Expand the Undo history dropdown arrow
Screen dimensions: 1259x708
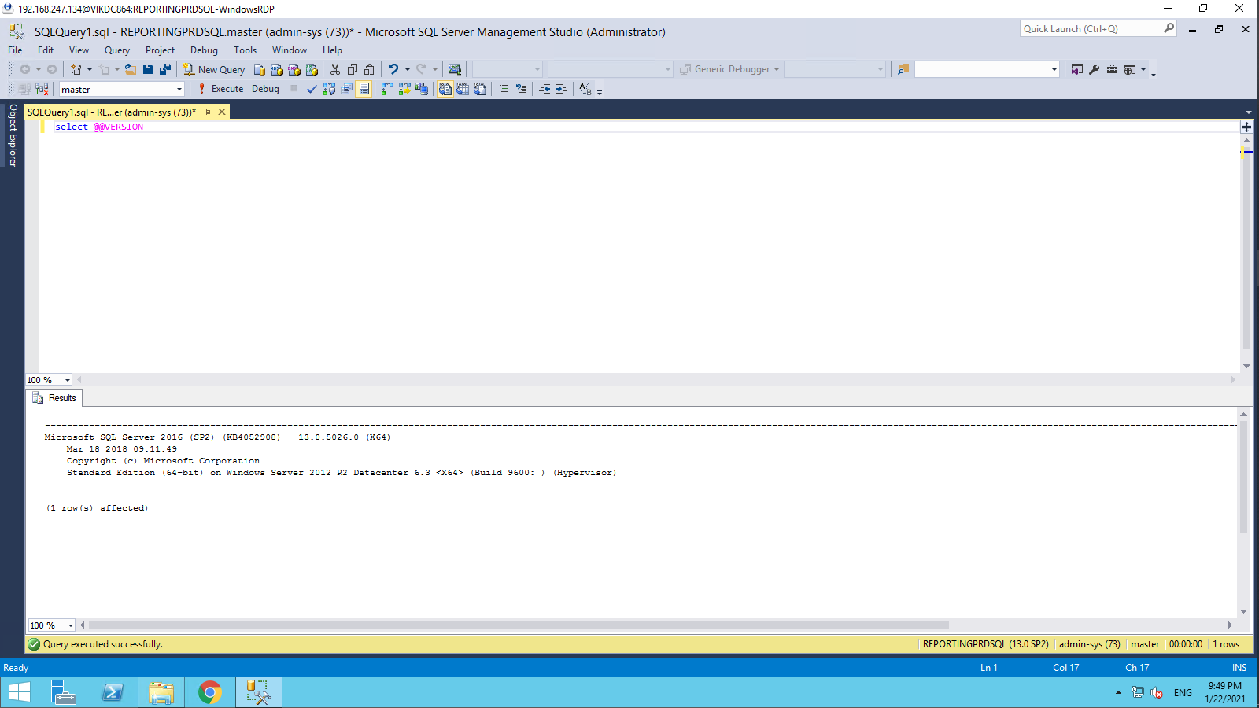pyautogui.click(x=408, y=69)
